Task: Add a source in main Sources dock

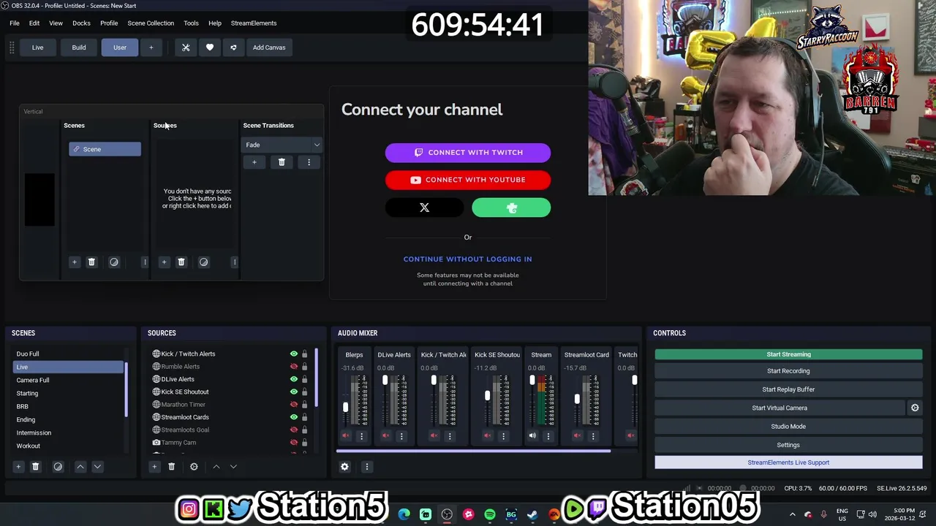Action: [154, 466]
